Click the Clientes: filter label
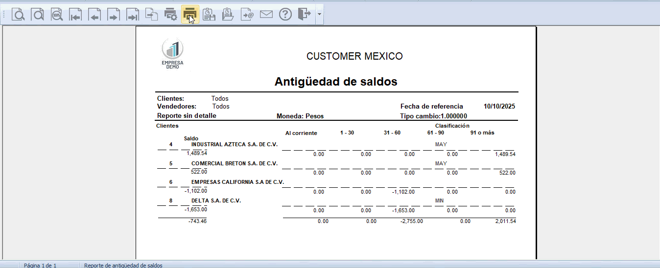Screen dimensions: 660x268 170,98
